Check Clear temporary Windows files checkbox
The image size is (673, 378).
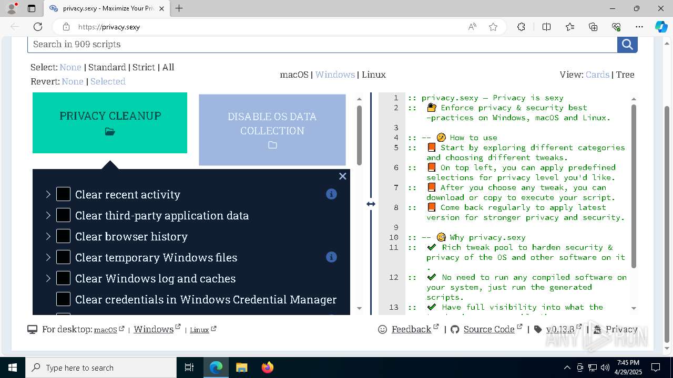point(63,257)
